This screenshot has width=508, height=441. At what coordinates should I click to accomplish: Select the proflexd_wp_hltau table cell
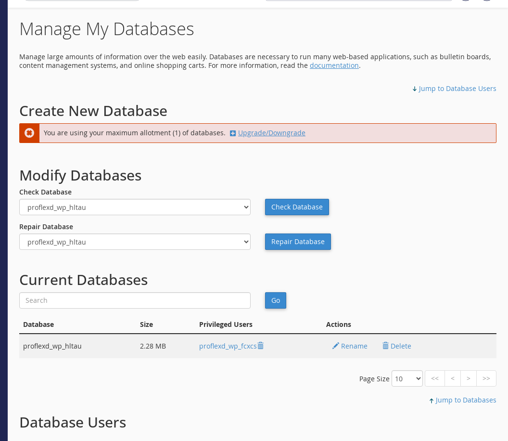[x=52, y=346]
